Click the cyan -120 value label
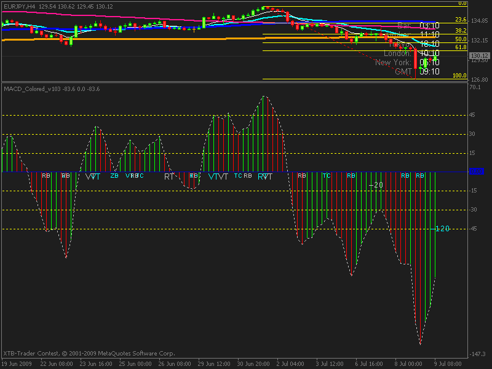492x369 pixels. tap(442, 228)
